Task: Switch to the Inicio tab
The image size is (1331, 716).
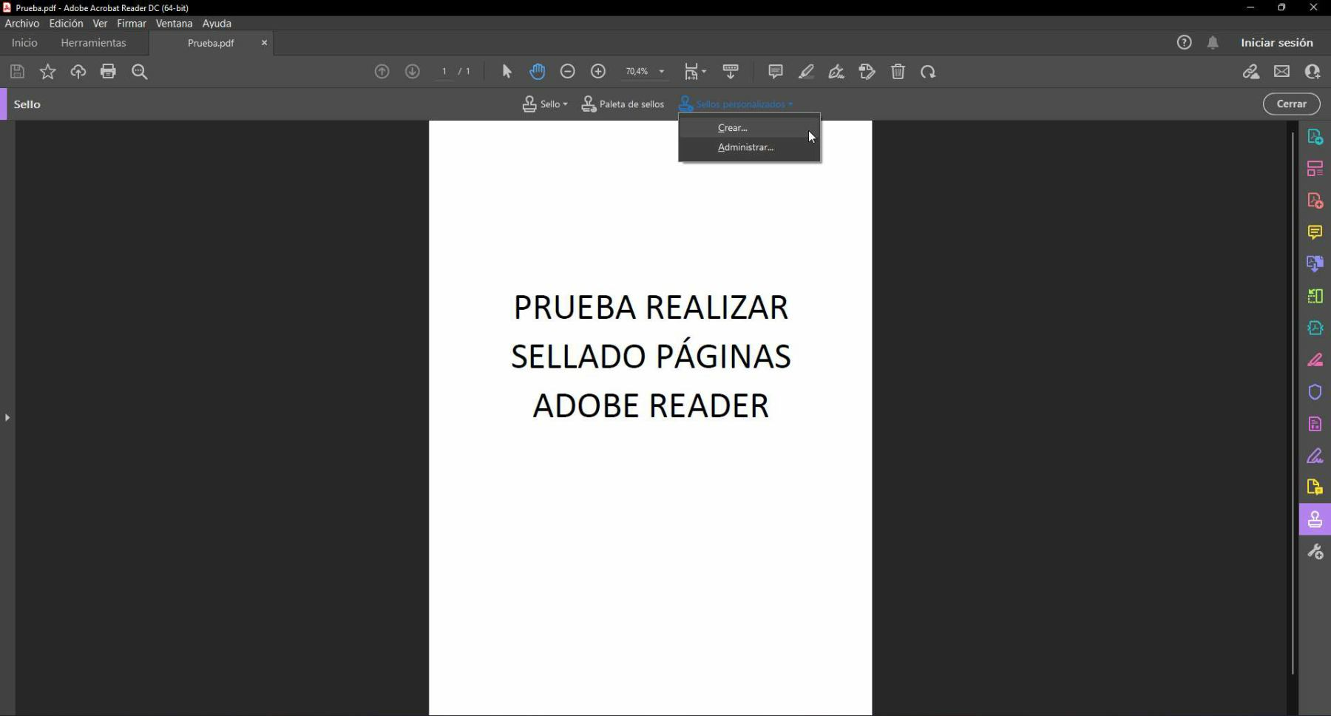Action: (x=24, y=43)
